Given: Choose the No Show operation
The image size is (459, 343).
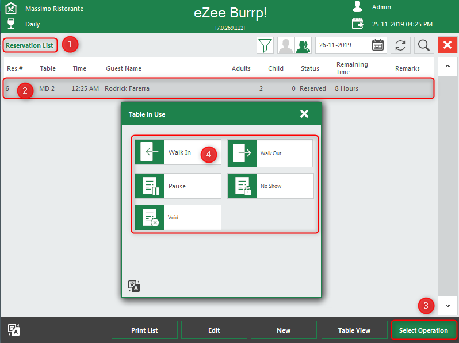Looking at the screenshot, I should point(270,186).
